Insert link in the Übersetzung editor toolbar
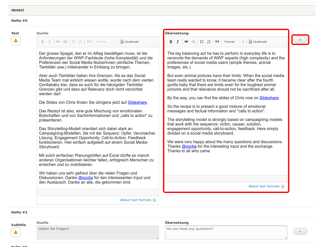The width and height of the screenshot is (324, 247). (186, 42)
